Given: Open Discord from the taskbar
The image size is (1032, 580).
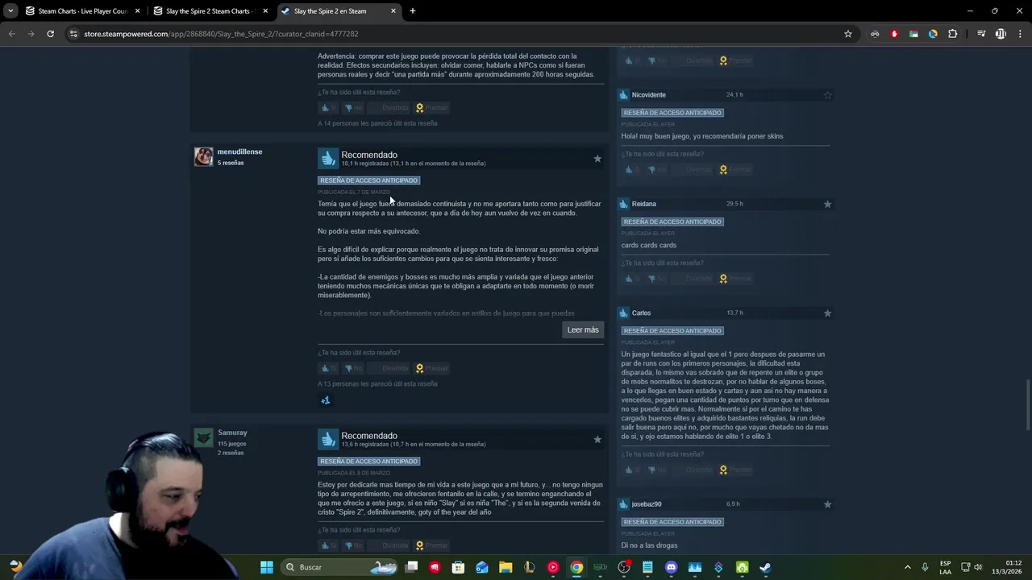Looking at the screenshot, I should (671, 567).
